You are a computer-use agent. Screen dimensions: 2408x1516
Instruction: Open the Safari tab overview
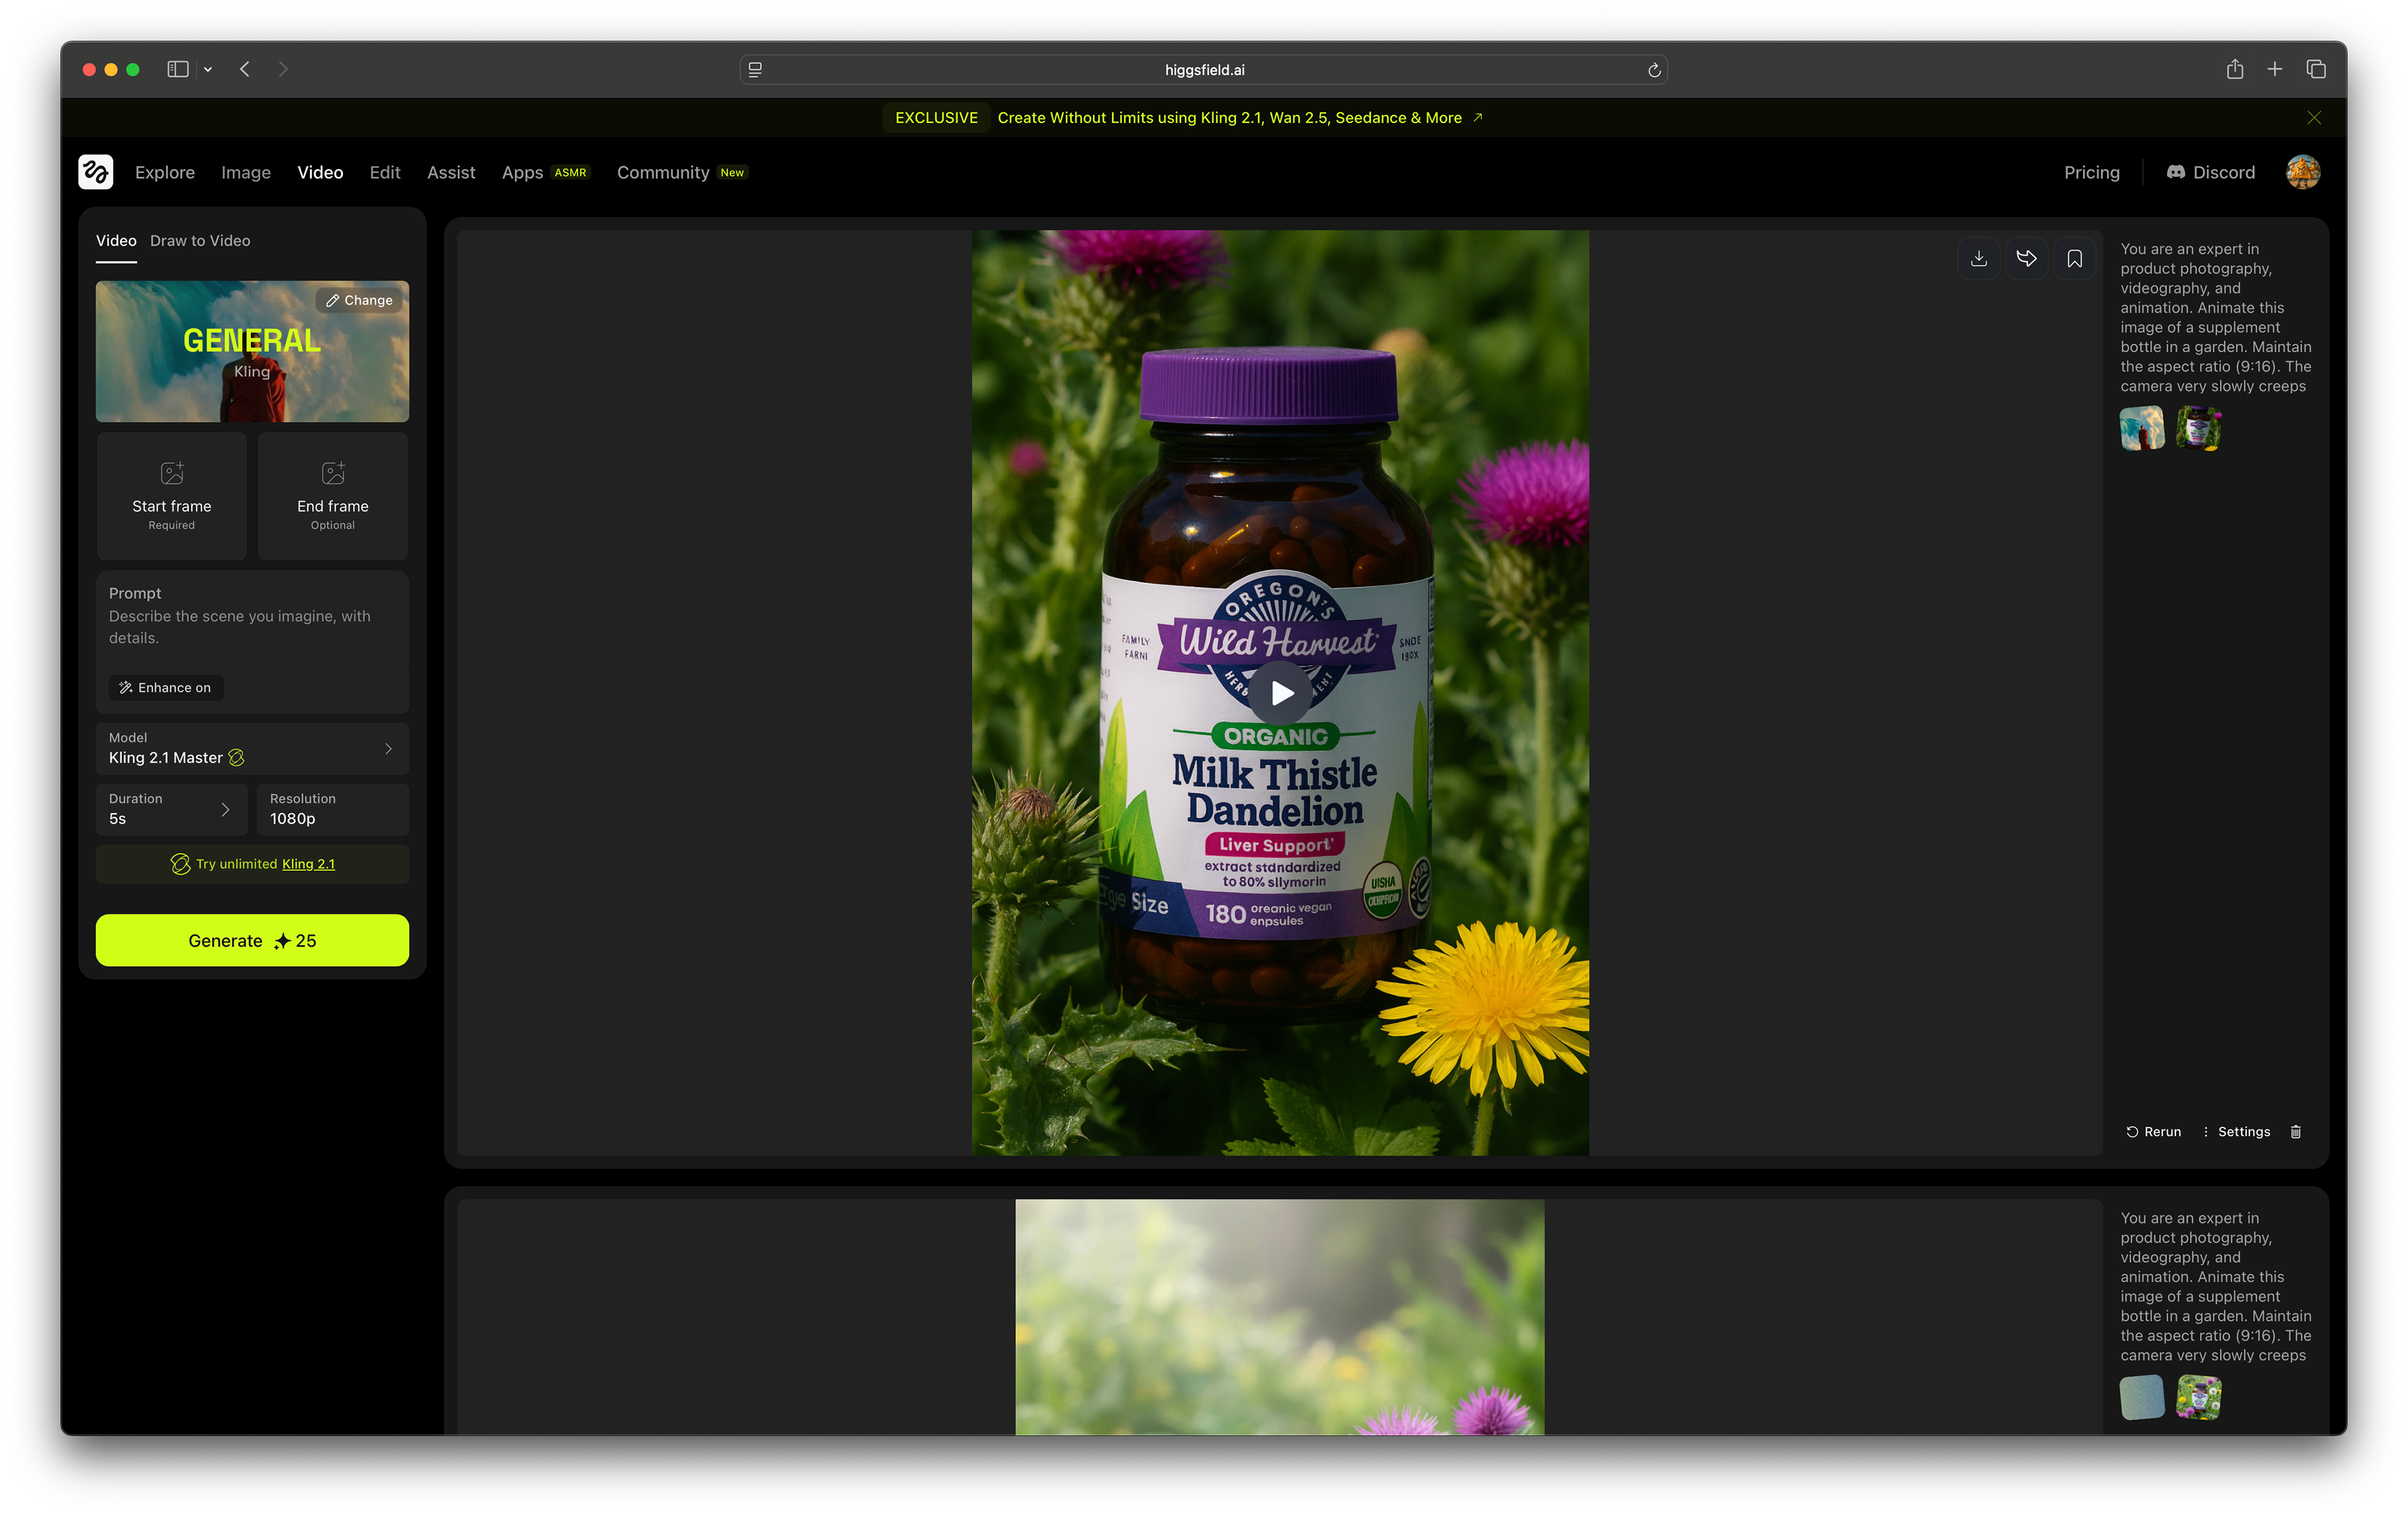click(x=2315, y=69)
